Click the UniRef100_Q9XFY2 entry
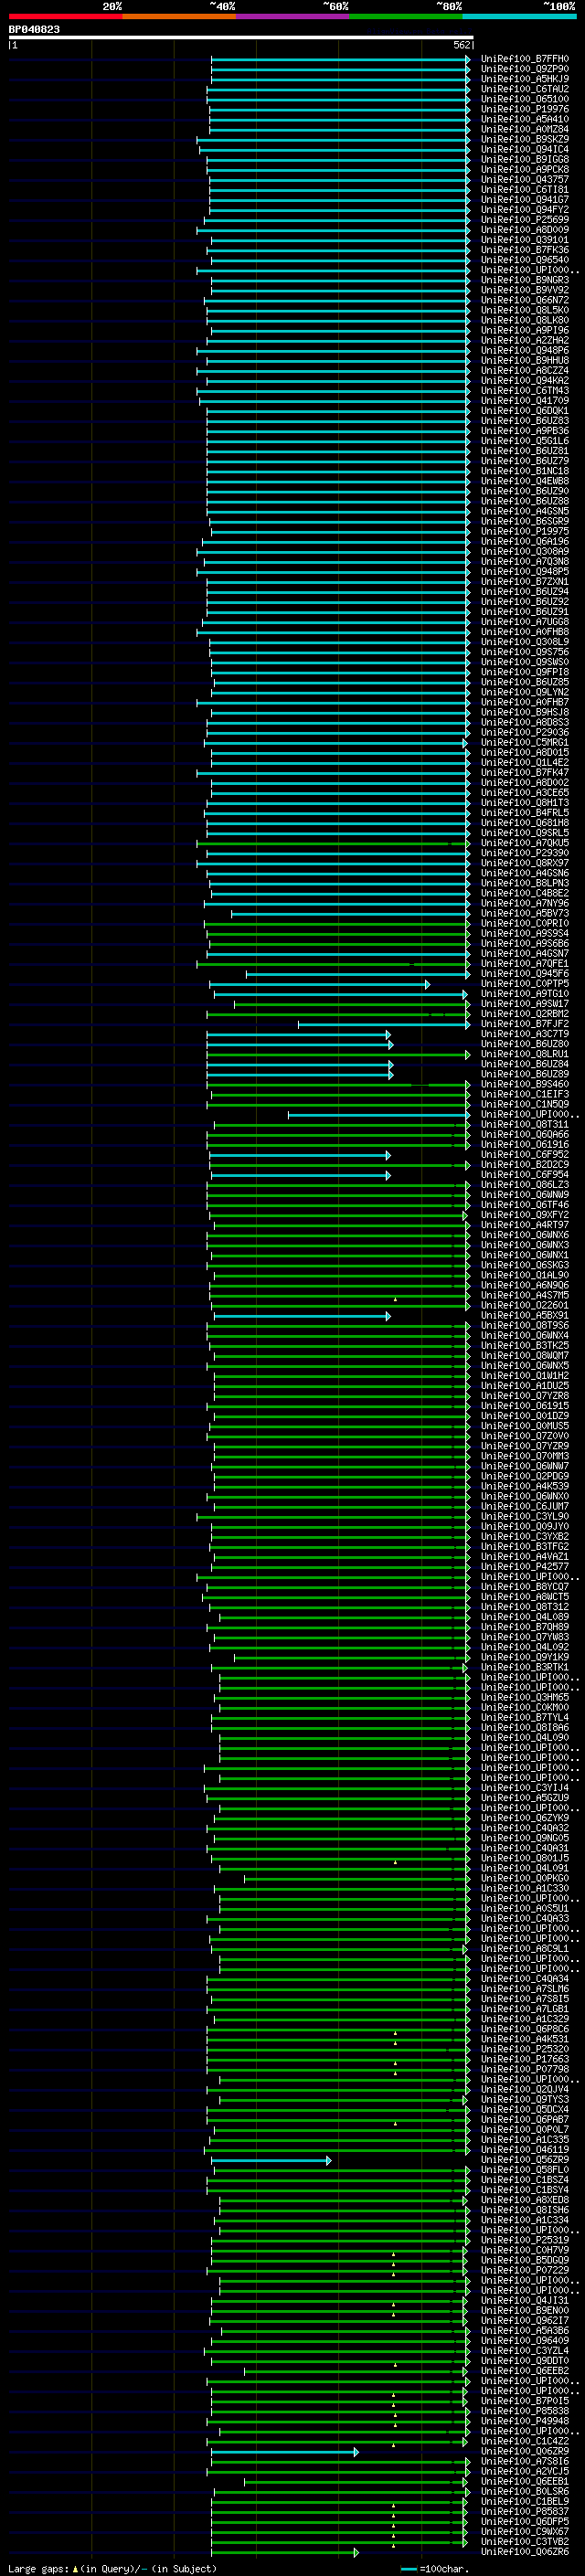This screenshot has width=585, height=2576. (525, 1215)
